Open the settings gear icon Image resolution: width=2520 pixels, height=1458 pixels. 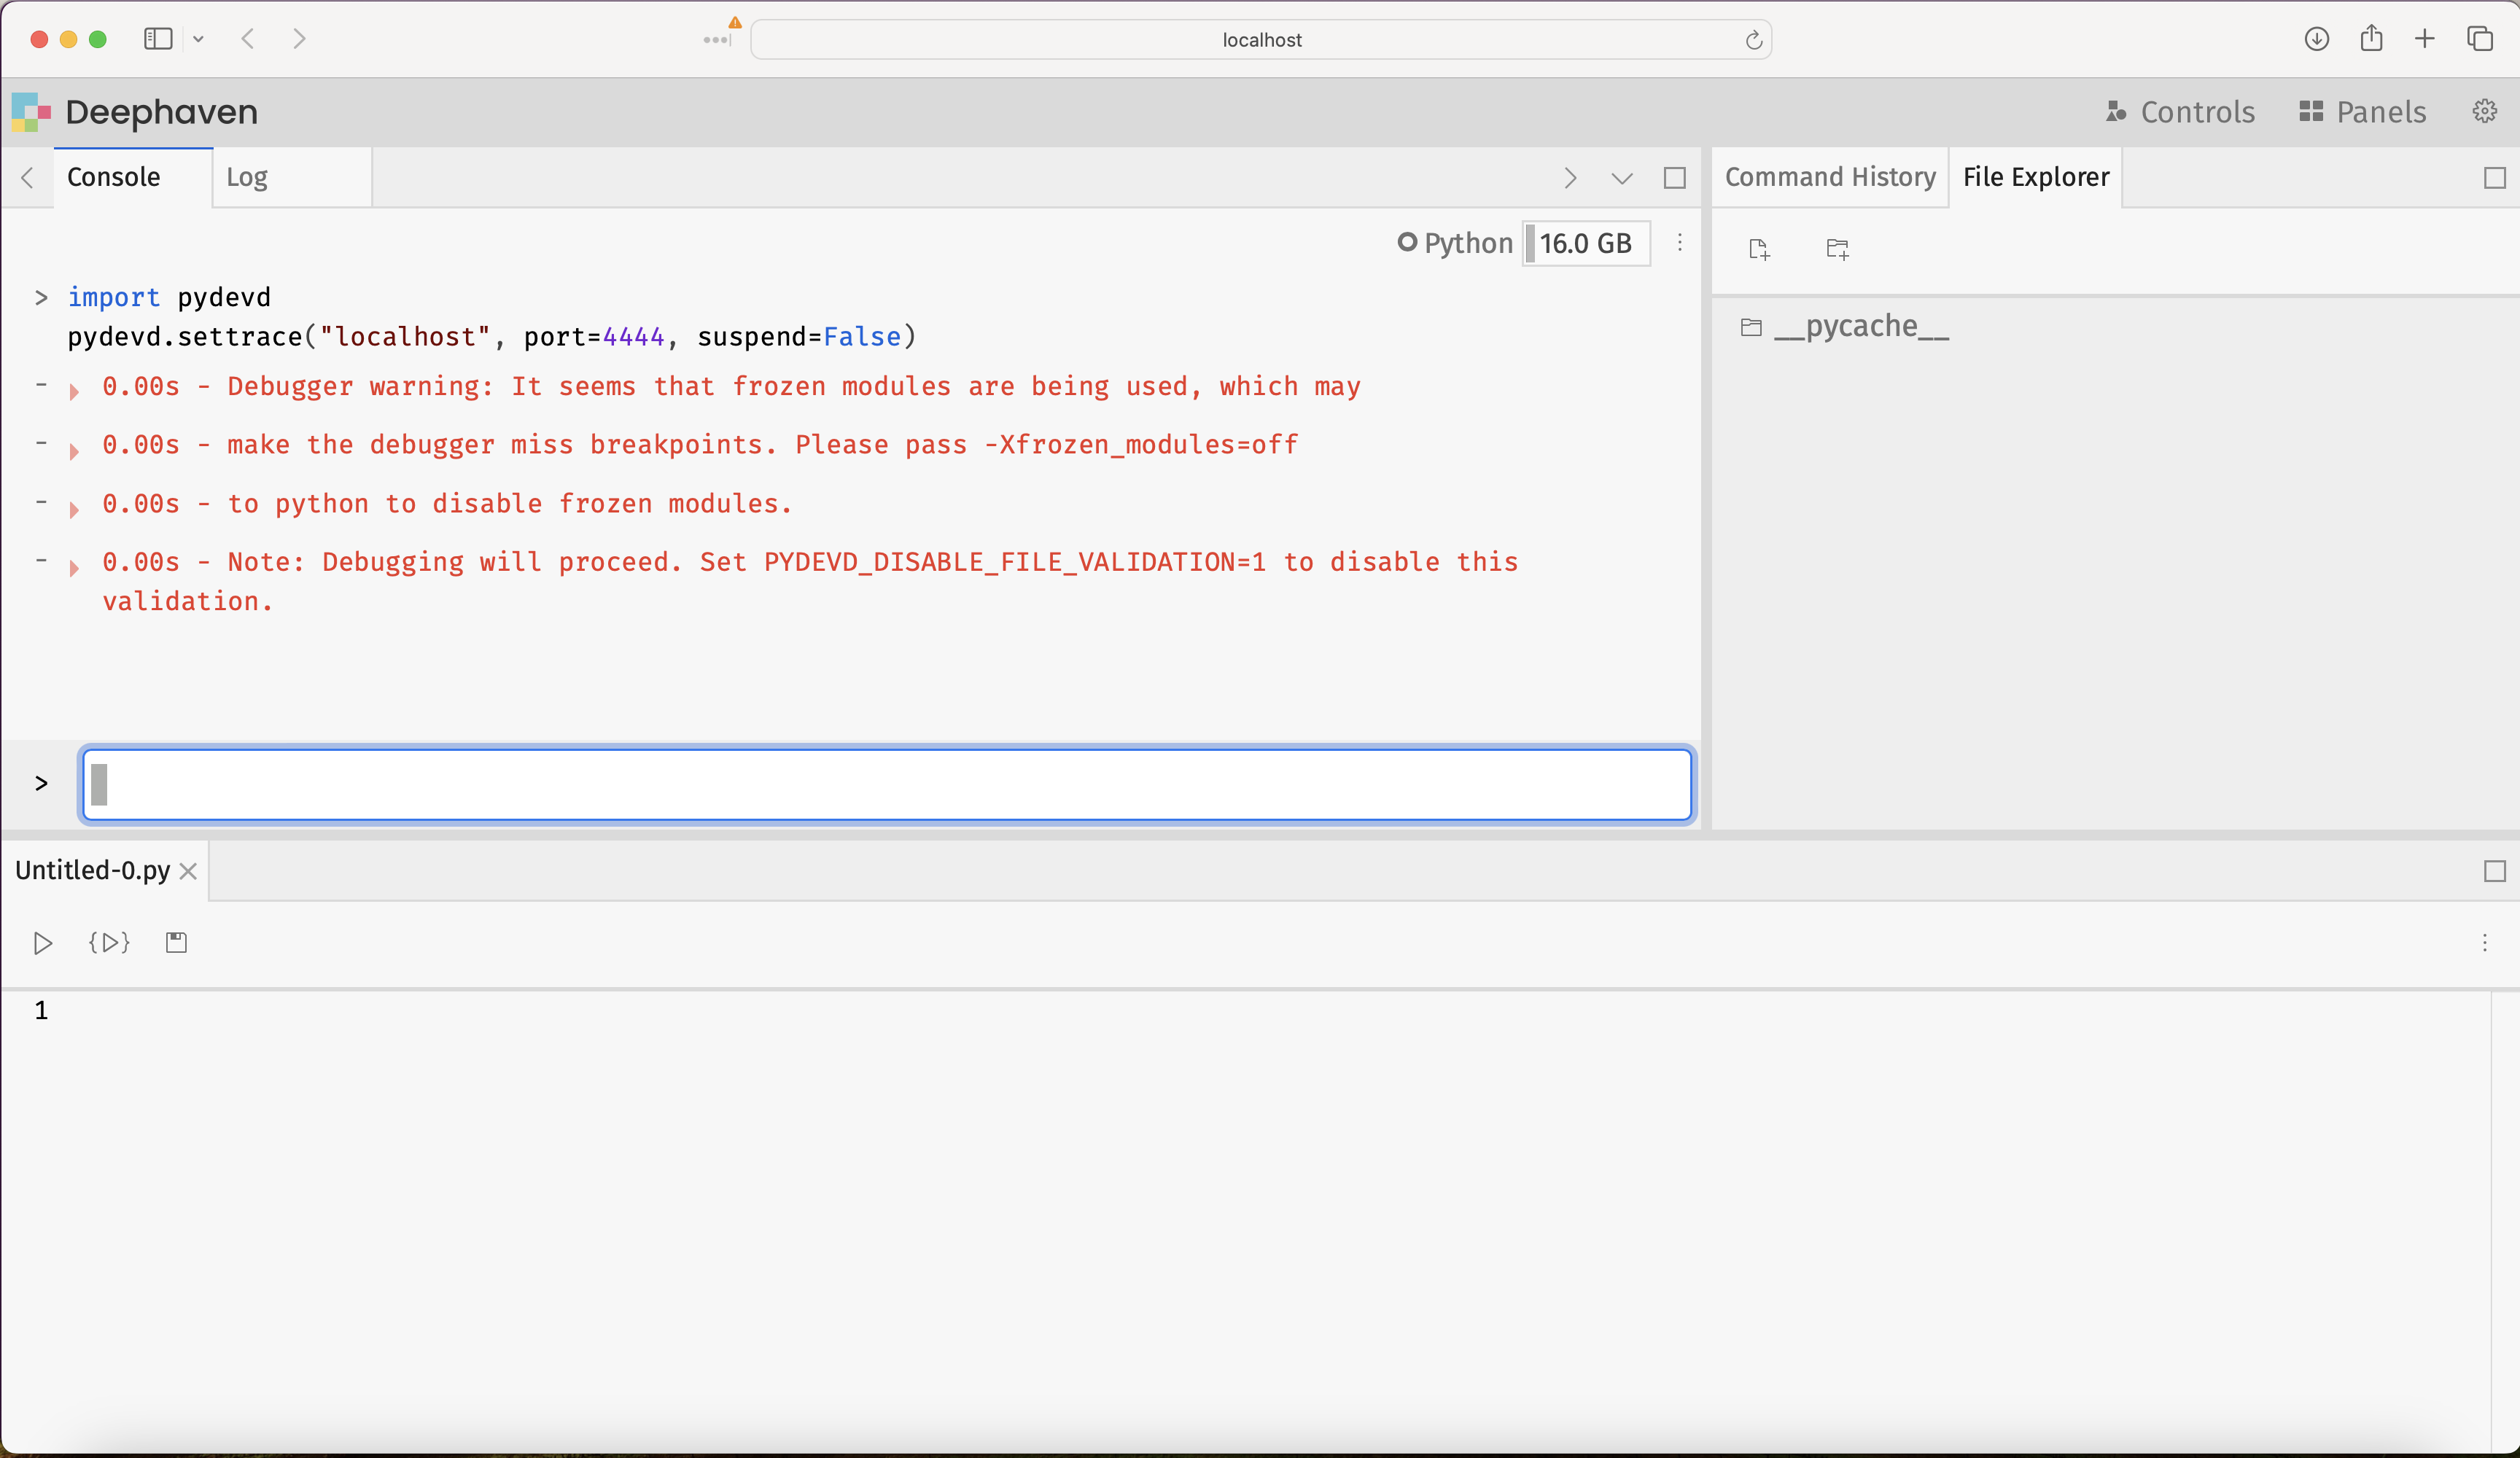point(2484,111)
